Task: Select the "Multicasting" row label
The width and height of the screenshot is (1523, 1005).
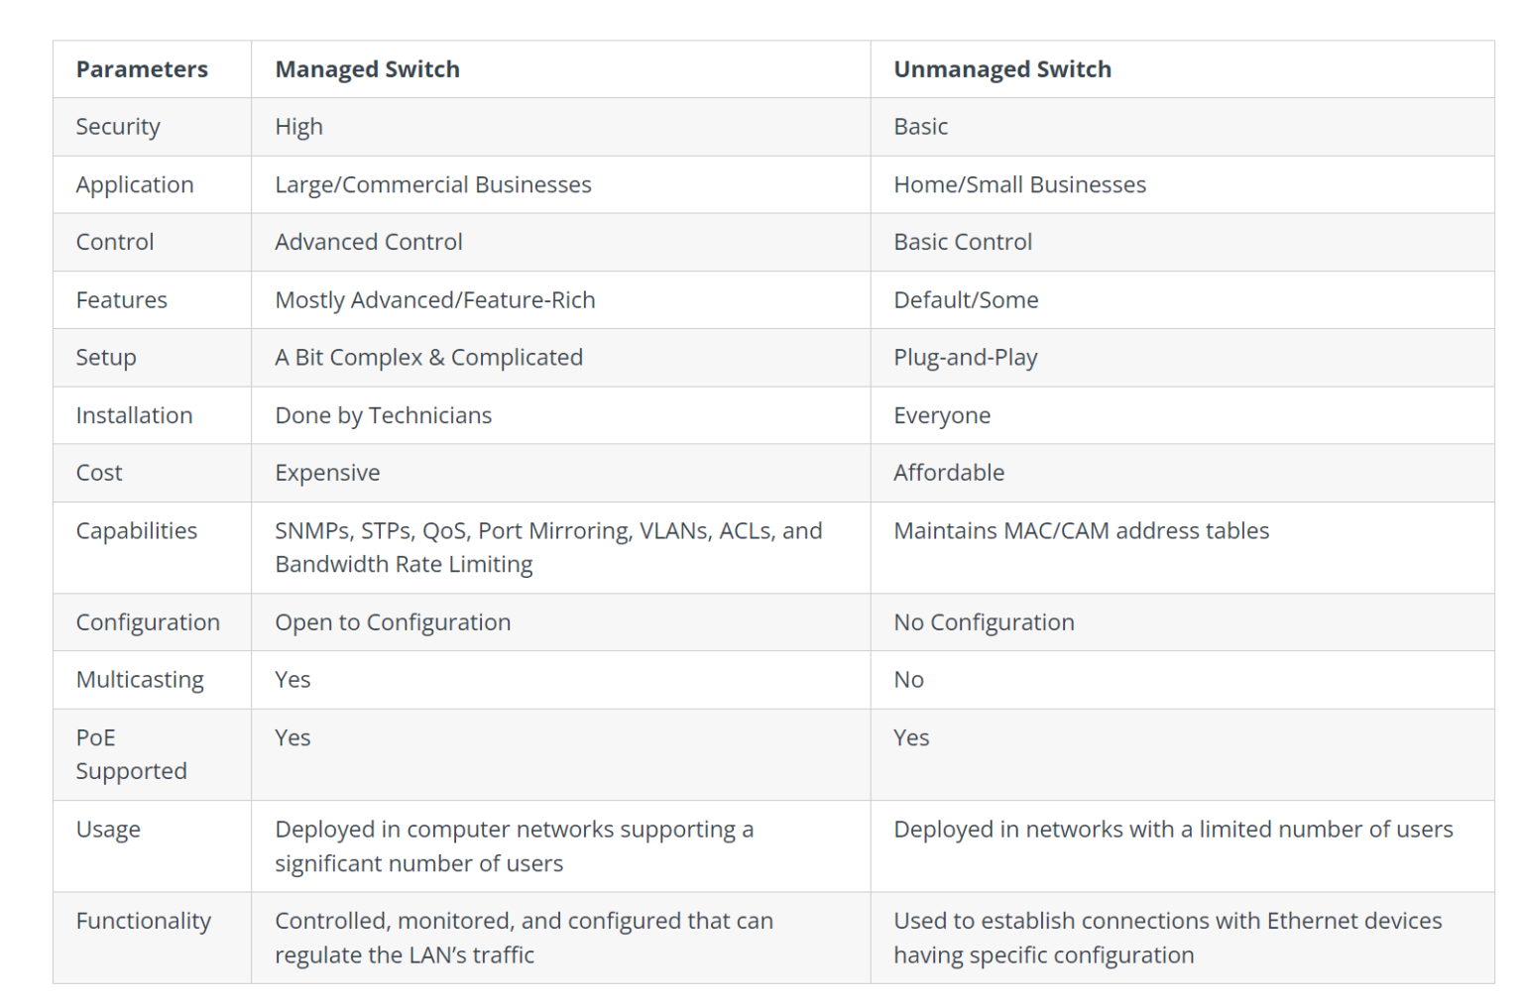Action: pos(140,680)
